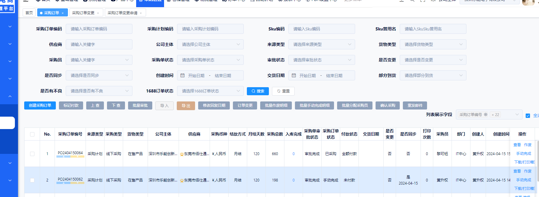Click the Sku编码 input field
Image resolution: width=539 pixels, height=197 pixels.
pos(322,29)
